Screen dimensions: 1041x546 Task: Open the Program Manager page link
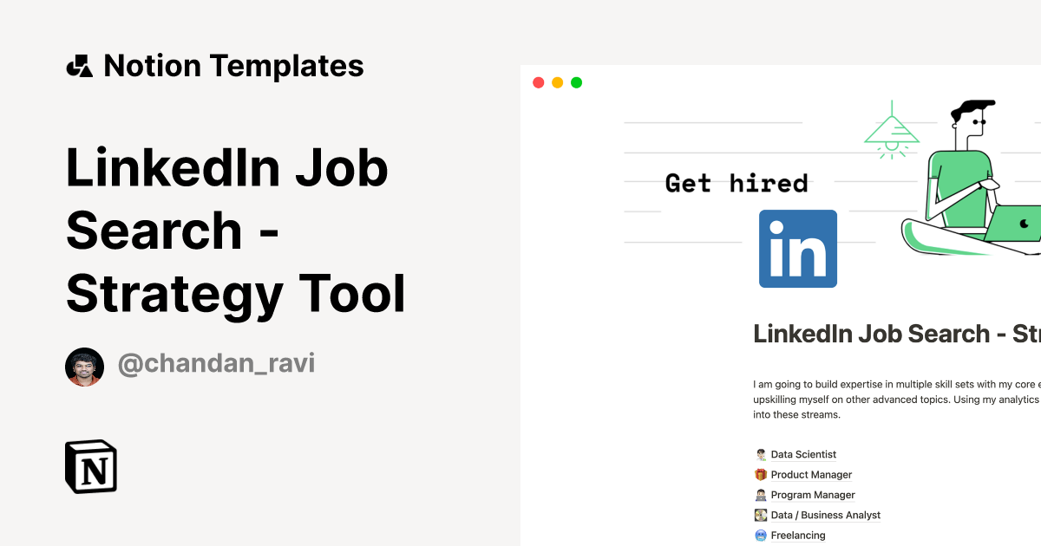click(813, 495)
